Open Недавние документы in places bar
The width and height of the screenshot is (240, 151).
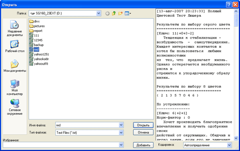15,28
